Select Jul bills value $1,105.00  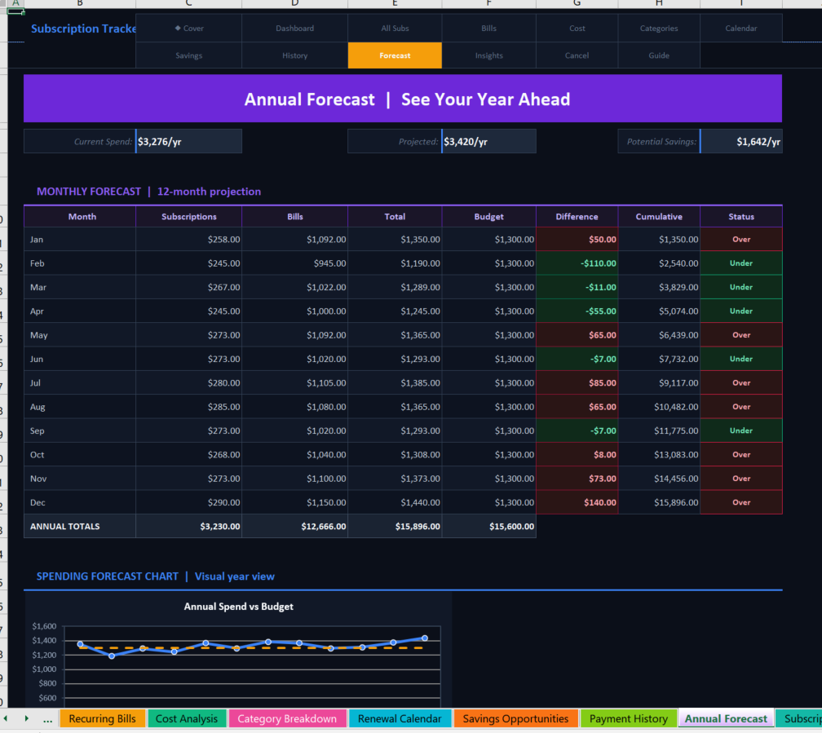294,382
